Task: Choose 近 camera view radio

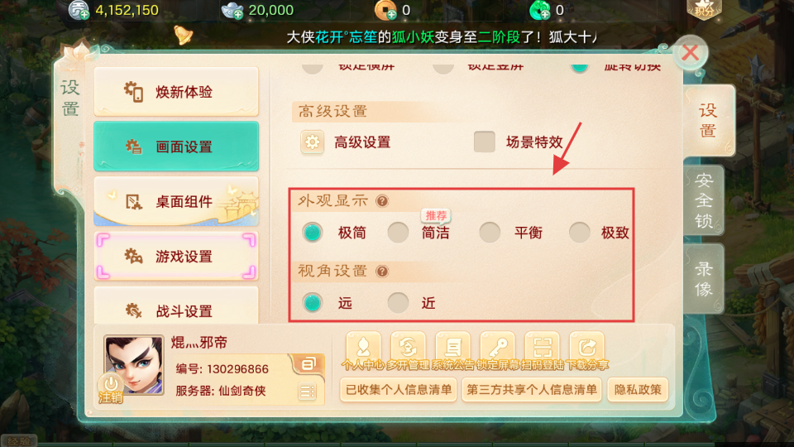Action: pyautogui.click(x=398, y=303)
